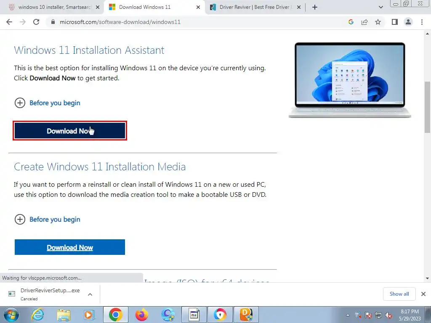Show hidden system tray icons
The image size is (431, 323).
[x=348, y=315]
